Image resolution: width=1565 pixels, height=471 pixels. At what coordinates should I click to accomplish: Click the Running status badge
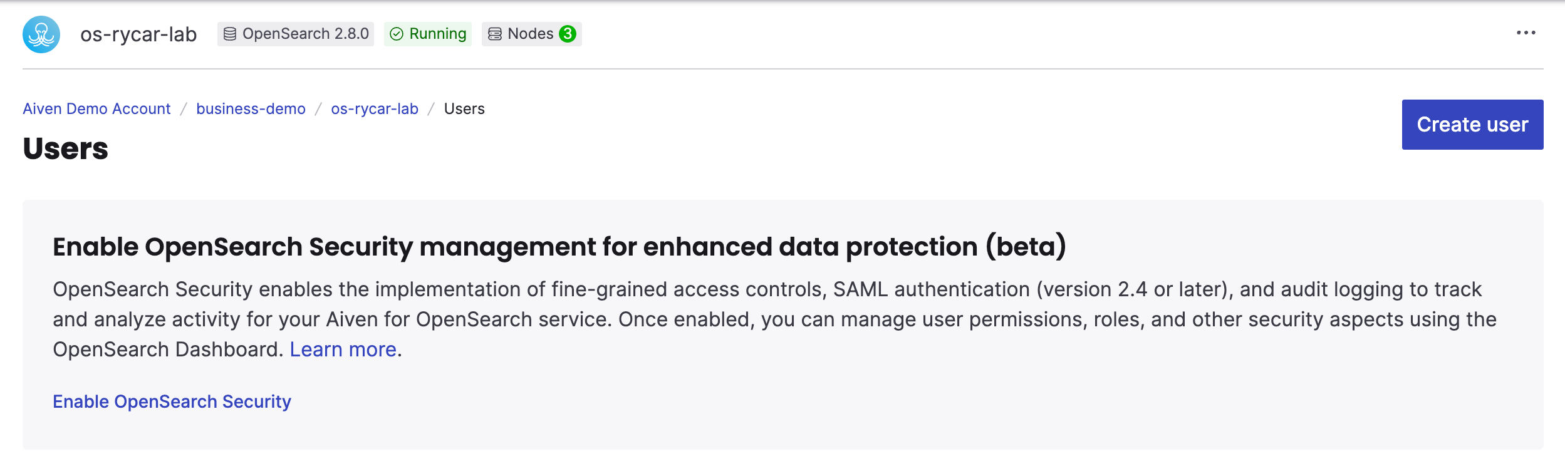pos(429,34)
